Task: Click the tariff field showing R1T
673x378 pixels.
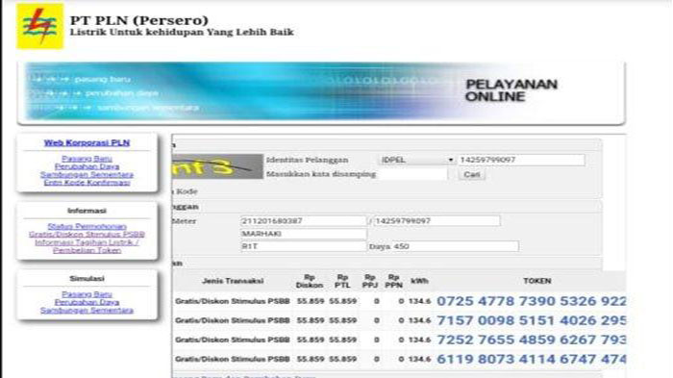Action: (304, 246)
